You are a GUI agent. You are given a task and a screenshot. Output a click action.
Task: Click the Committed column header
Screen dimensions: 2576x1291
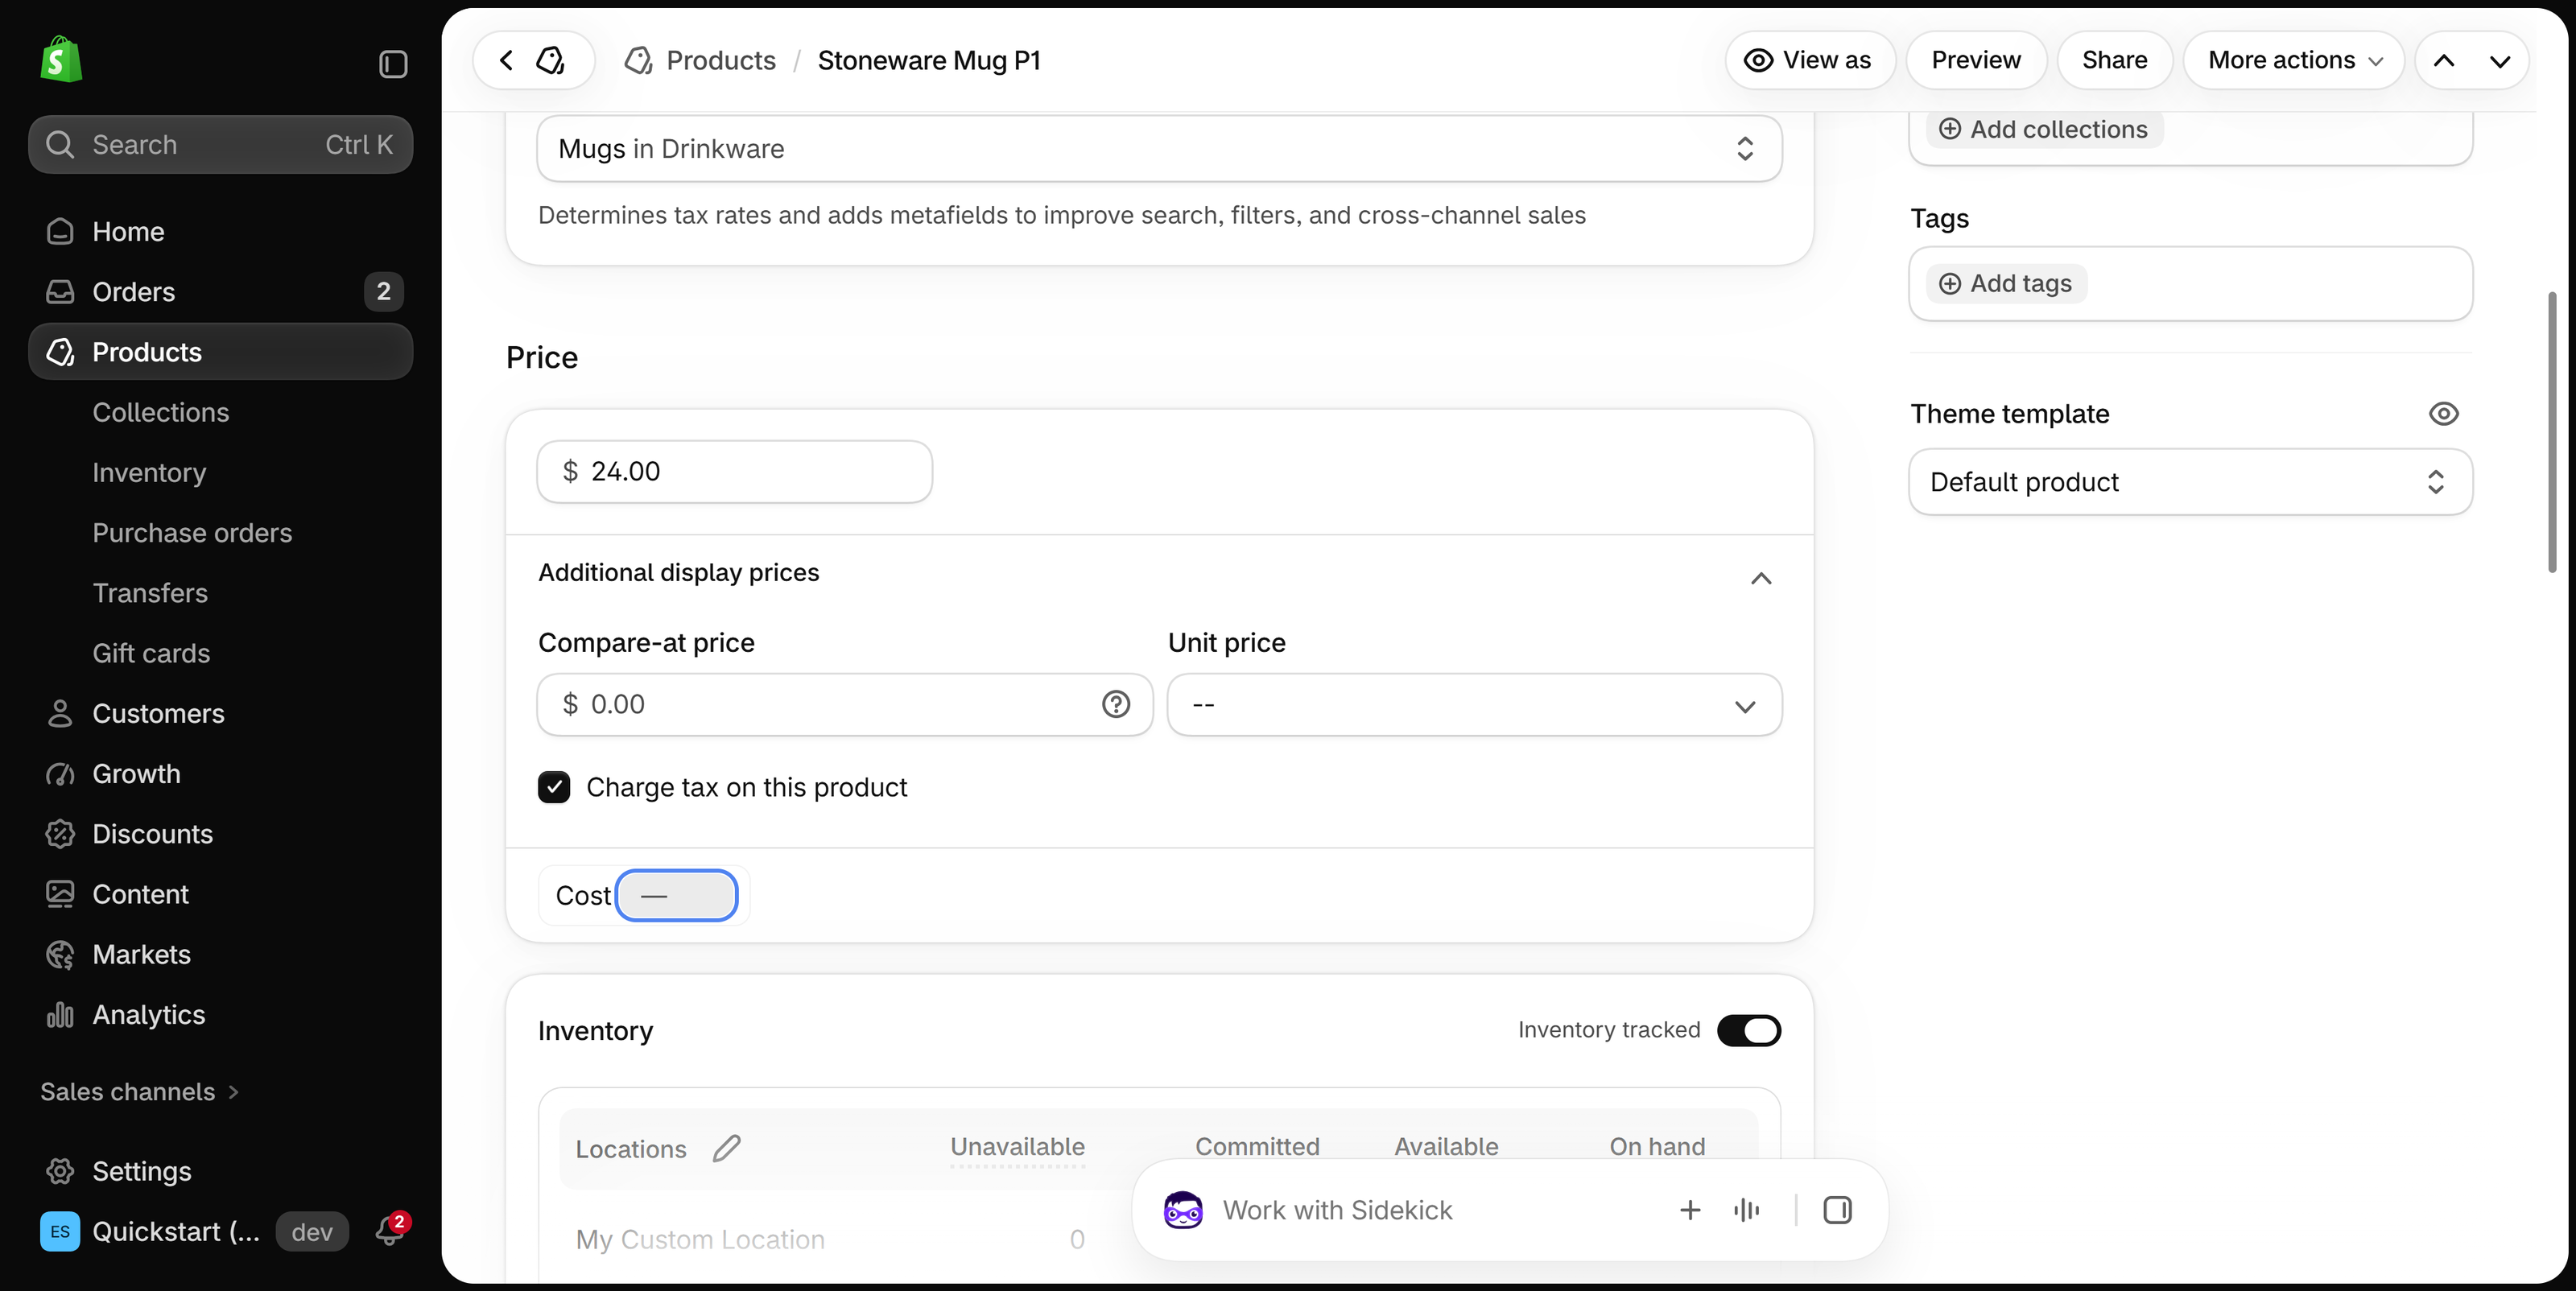[1258, 1148]
